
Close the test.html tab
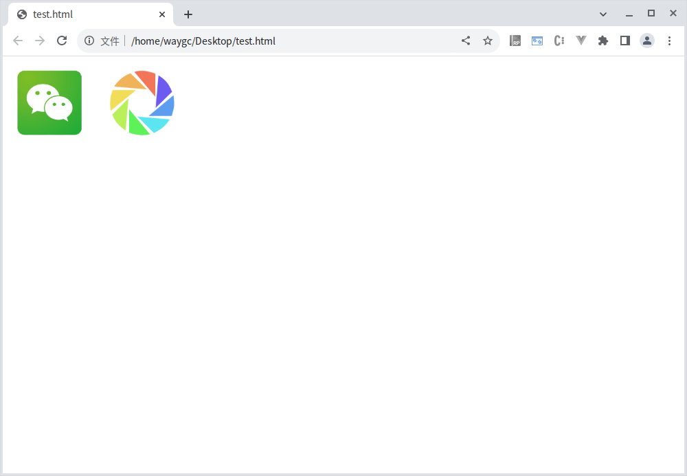pos(162,14)
